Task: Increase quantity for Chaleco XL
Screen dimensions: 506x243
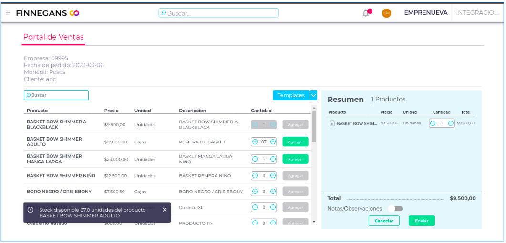Action: coord(273,207)
